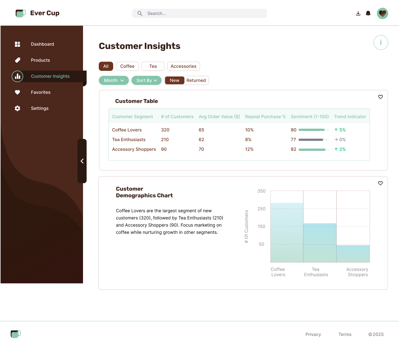Image resolution: width=399 pixels, height=347 pixels.
Task: Click the Ever Cup logo
Action: click(37, 13)
